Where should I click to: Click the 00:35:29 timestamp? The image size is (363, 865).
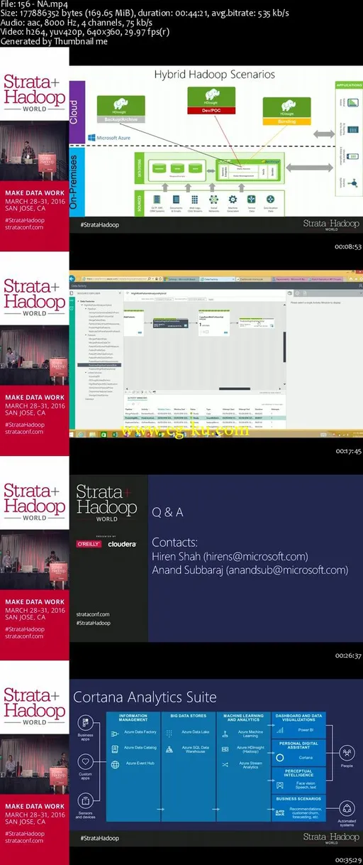(x=348, y=860)
